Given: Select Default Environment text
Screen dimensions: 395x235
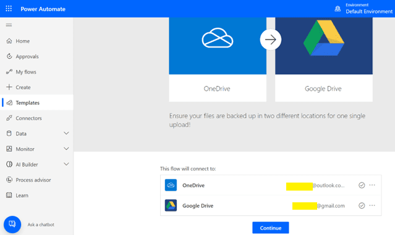Looking at the screenshot, I should tap(369, 12).
